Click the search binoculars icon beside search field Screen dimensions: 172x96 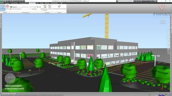coord(135,1)
